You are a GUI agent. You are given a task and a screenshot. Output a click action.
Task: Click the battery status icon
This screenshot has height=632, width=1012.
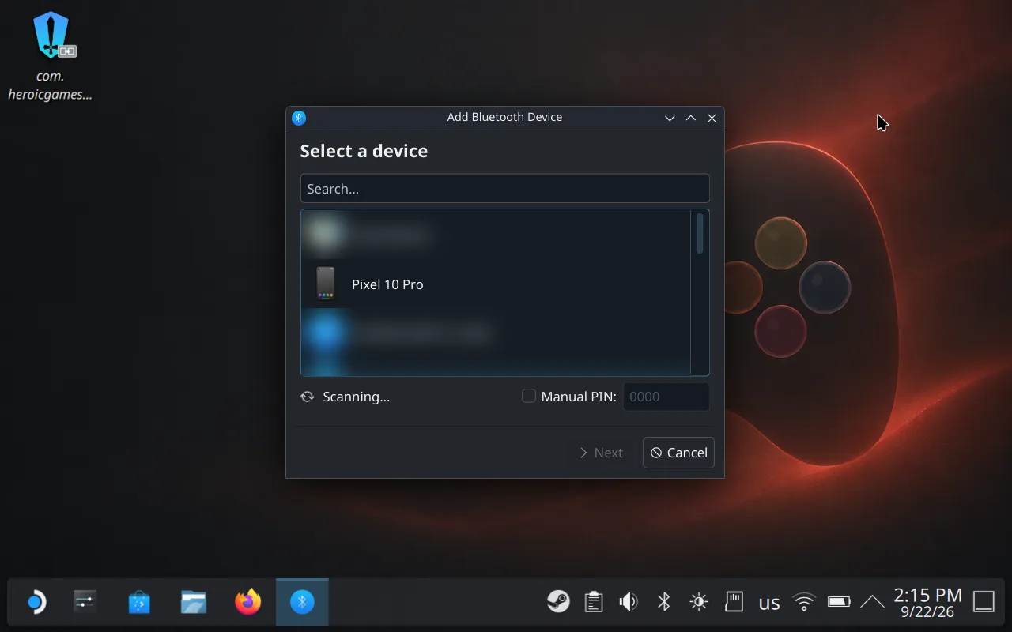[x=839, y=602]
